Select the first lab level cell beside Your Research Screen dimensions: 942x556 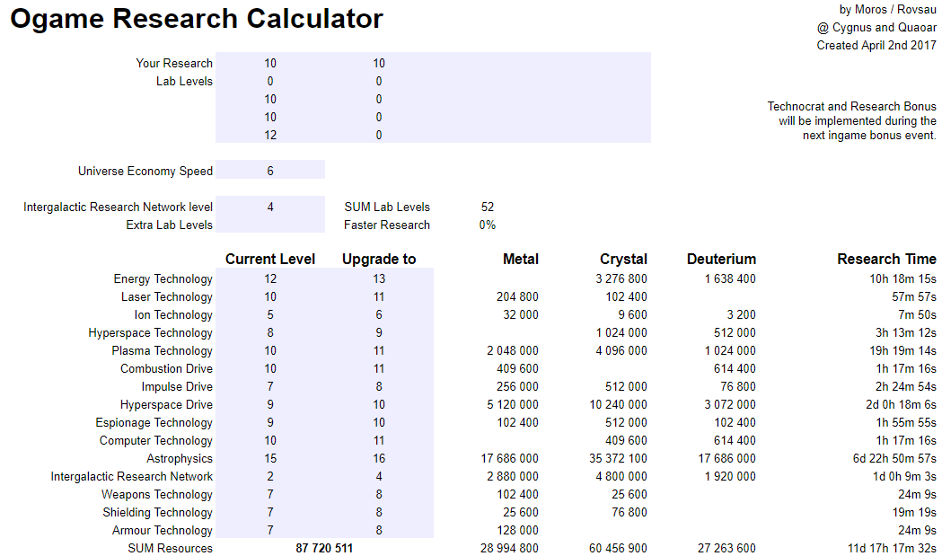pos(270,63)
